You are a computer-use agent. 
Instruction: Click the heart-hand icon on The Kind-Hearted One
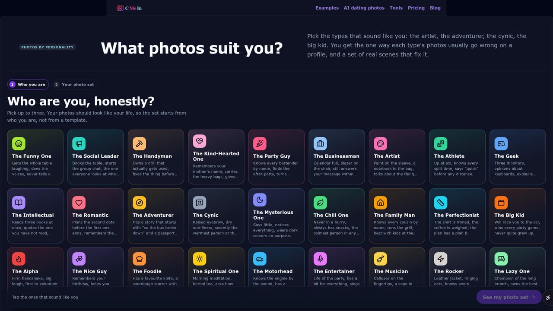click(200, 141)
